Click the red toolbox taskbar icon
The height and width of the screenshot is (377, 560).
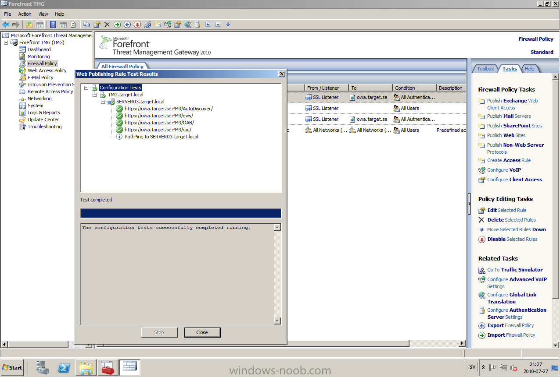point(107,367)
